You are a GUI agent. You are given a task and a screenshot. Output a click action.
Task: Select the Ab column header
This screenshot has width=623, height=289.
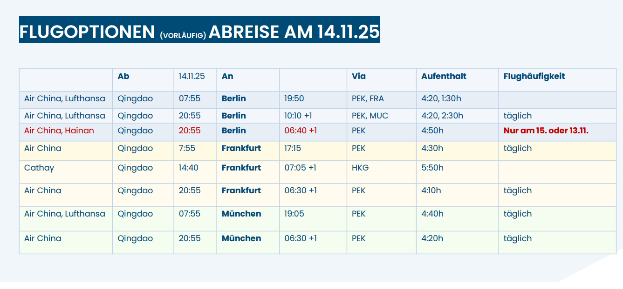(123, 76)
